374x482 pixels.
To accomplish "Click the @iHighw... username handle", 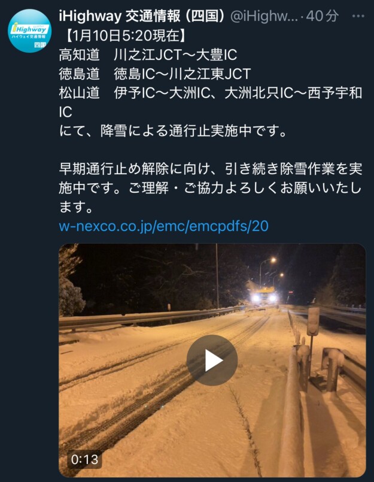I will click(264, 16).
